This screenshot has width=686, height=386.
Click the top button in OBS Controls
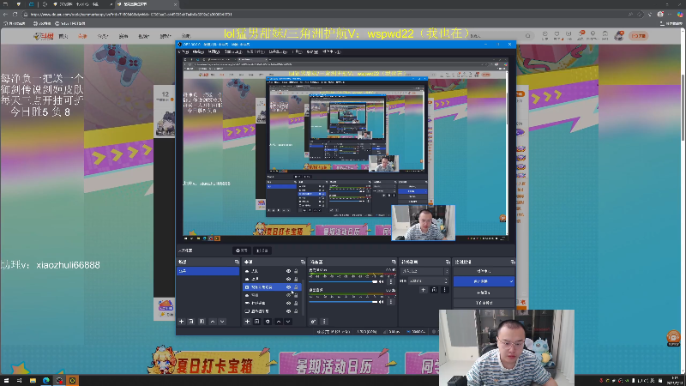(484, 271)
